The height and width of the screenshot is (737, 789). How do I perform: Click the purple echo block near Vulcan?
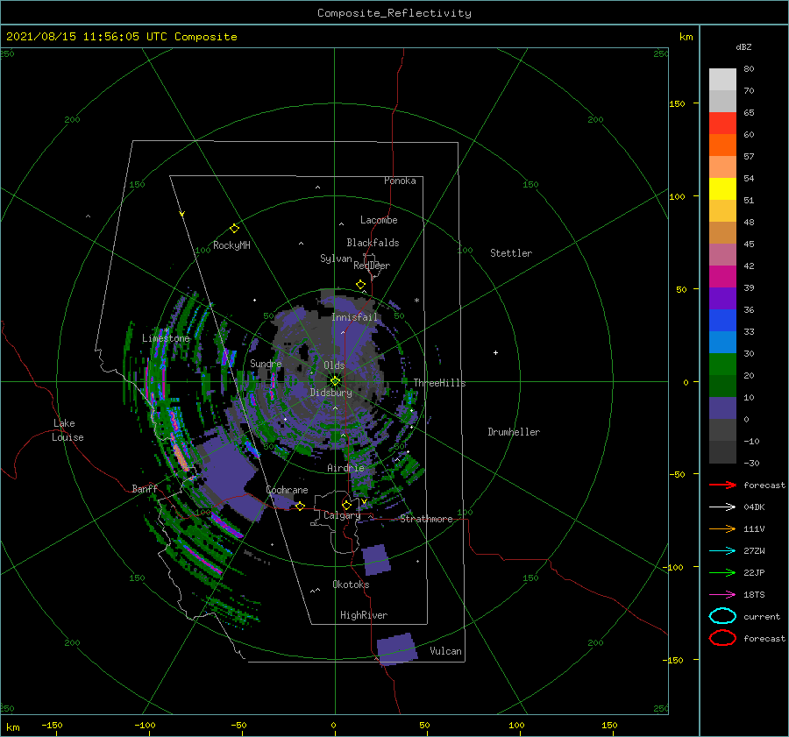point(397,649)
